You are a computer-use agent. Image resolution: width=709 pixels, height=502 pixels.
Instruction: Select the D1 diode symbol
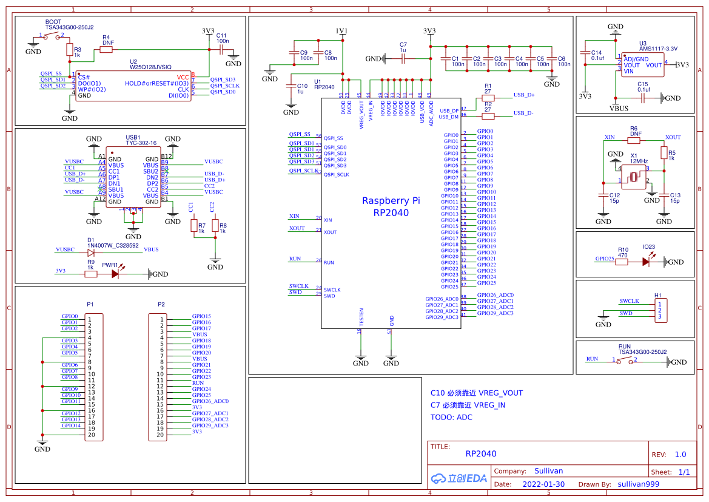pyautogui.click(x=91, y=253)
